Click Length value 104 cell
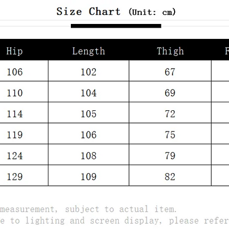Image resolution: width=229 pixels, height=229 pixels. click(x=88, y=92)
